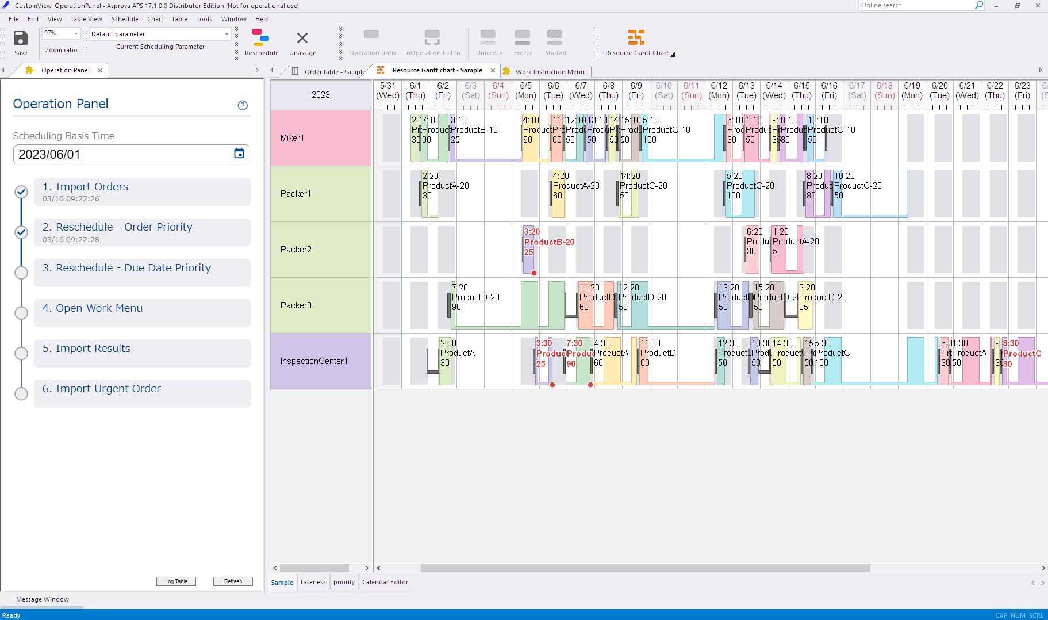This screenshot has height=620, width=1048.
Task: Click the nOperation full fix icon
Action: 432,37
